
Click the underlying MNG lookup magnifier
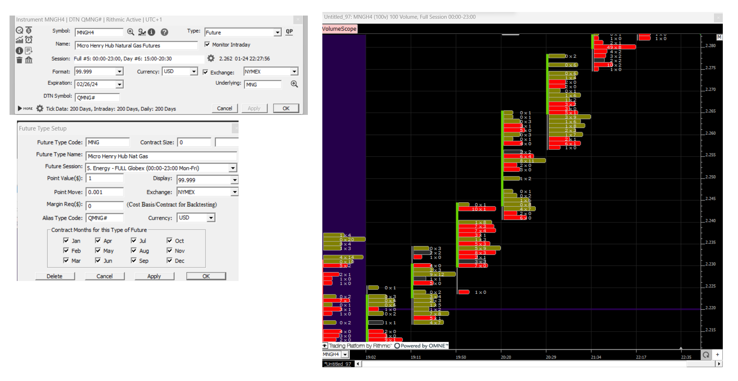click(x=294, y=84)
